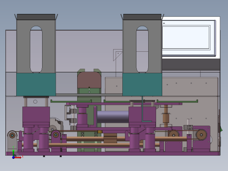Select the blue origin ball of triad

(x=13, y=157)
